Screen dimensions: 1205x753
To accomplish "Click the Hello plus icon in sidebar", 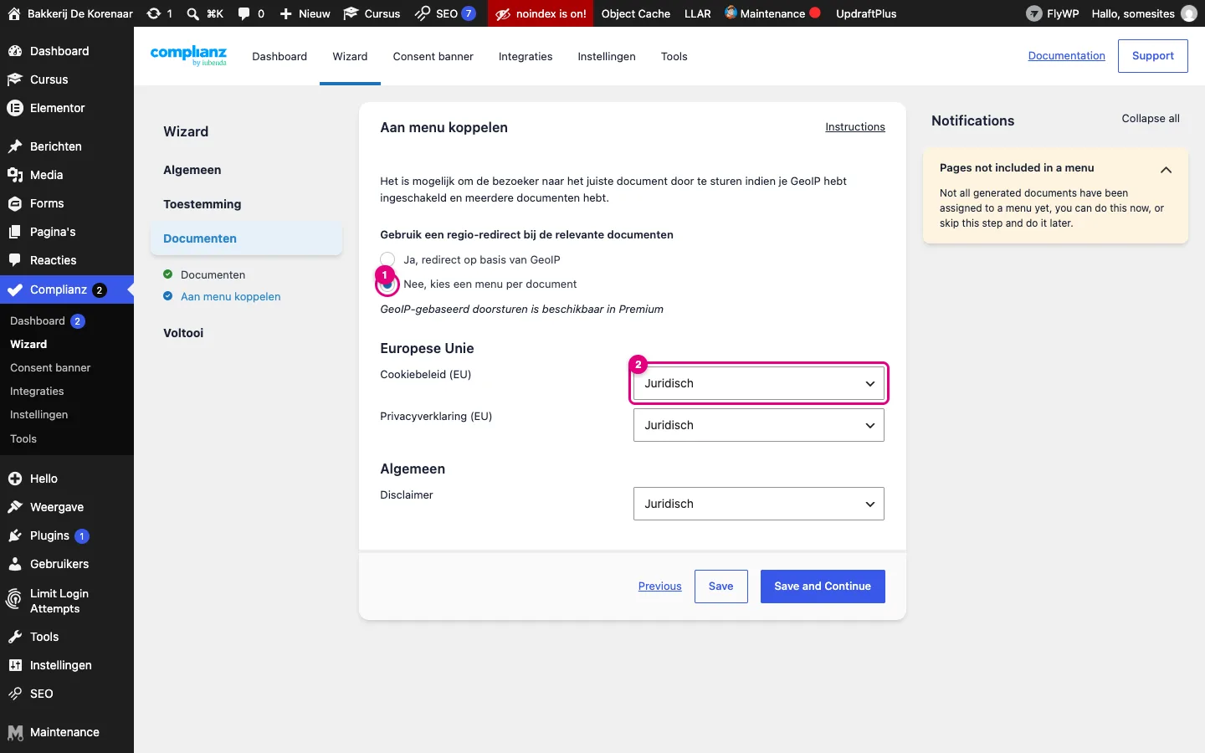I will (14, 479).
